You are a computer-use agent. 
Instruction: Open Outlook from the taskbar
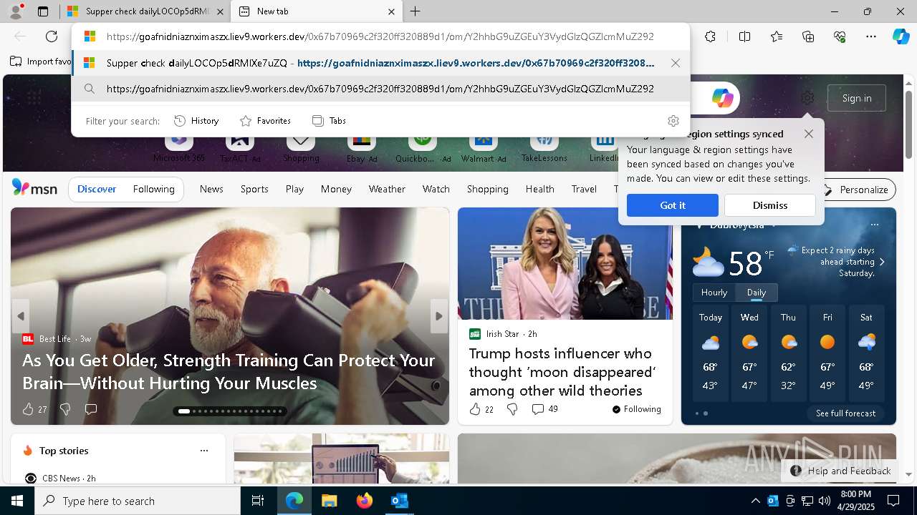click(399, 501)
